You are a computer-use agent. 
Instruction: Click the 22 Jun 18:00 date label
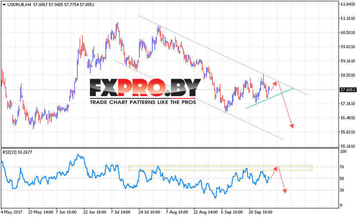95,212
